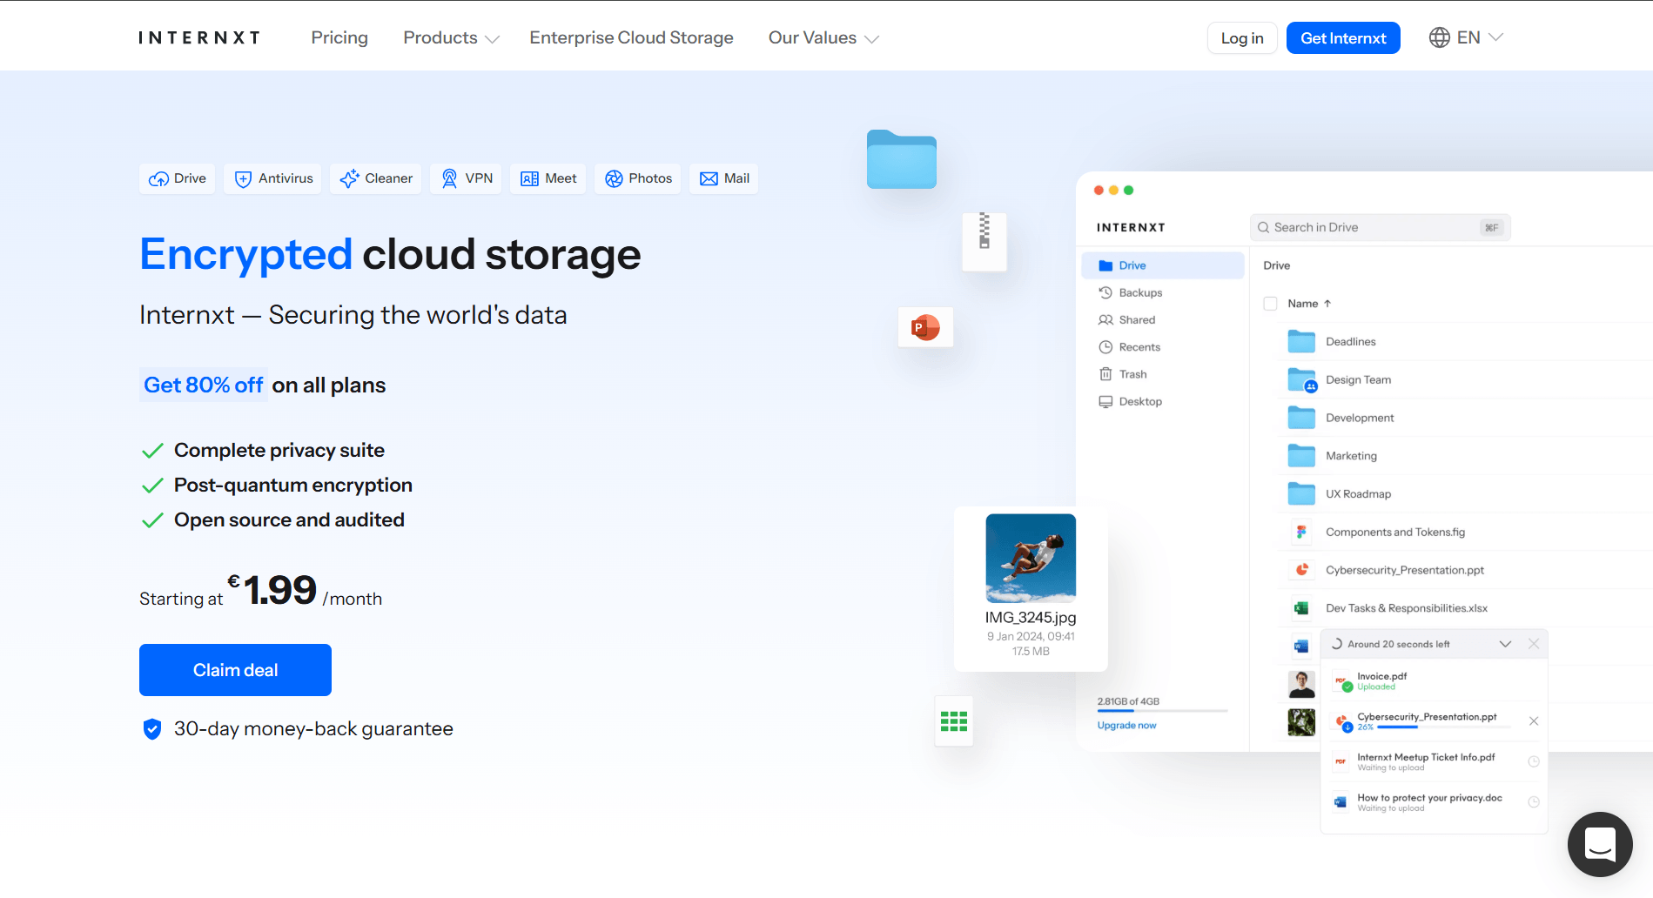Click the globe language icon
Viewport: 1653px width, 898px height.
[1440, 37]
